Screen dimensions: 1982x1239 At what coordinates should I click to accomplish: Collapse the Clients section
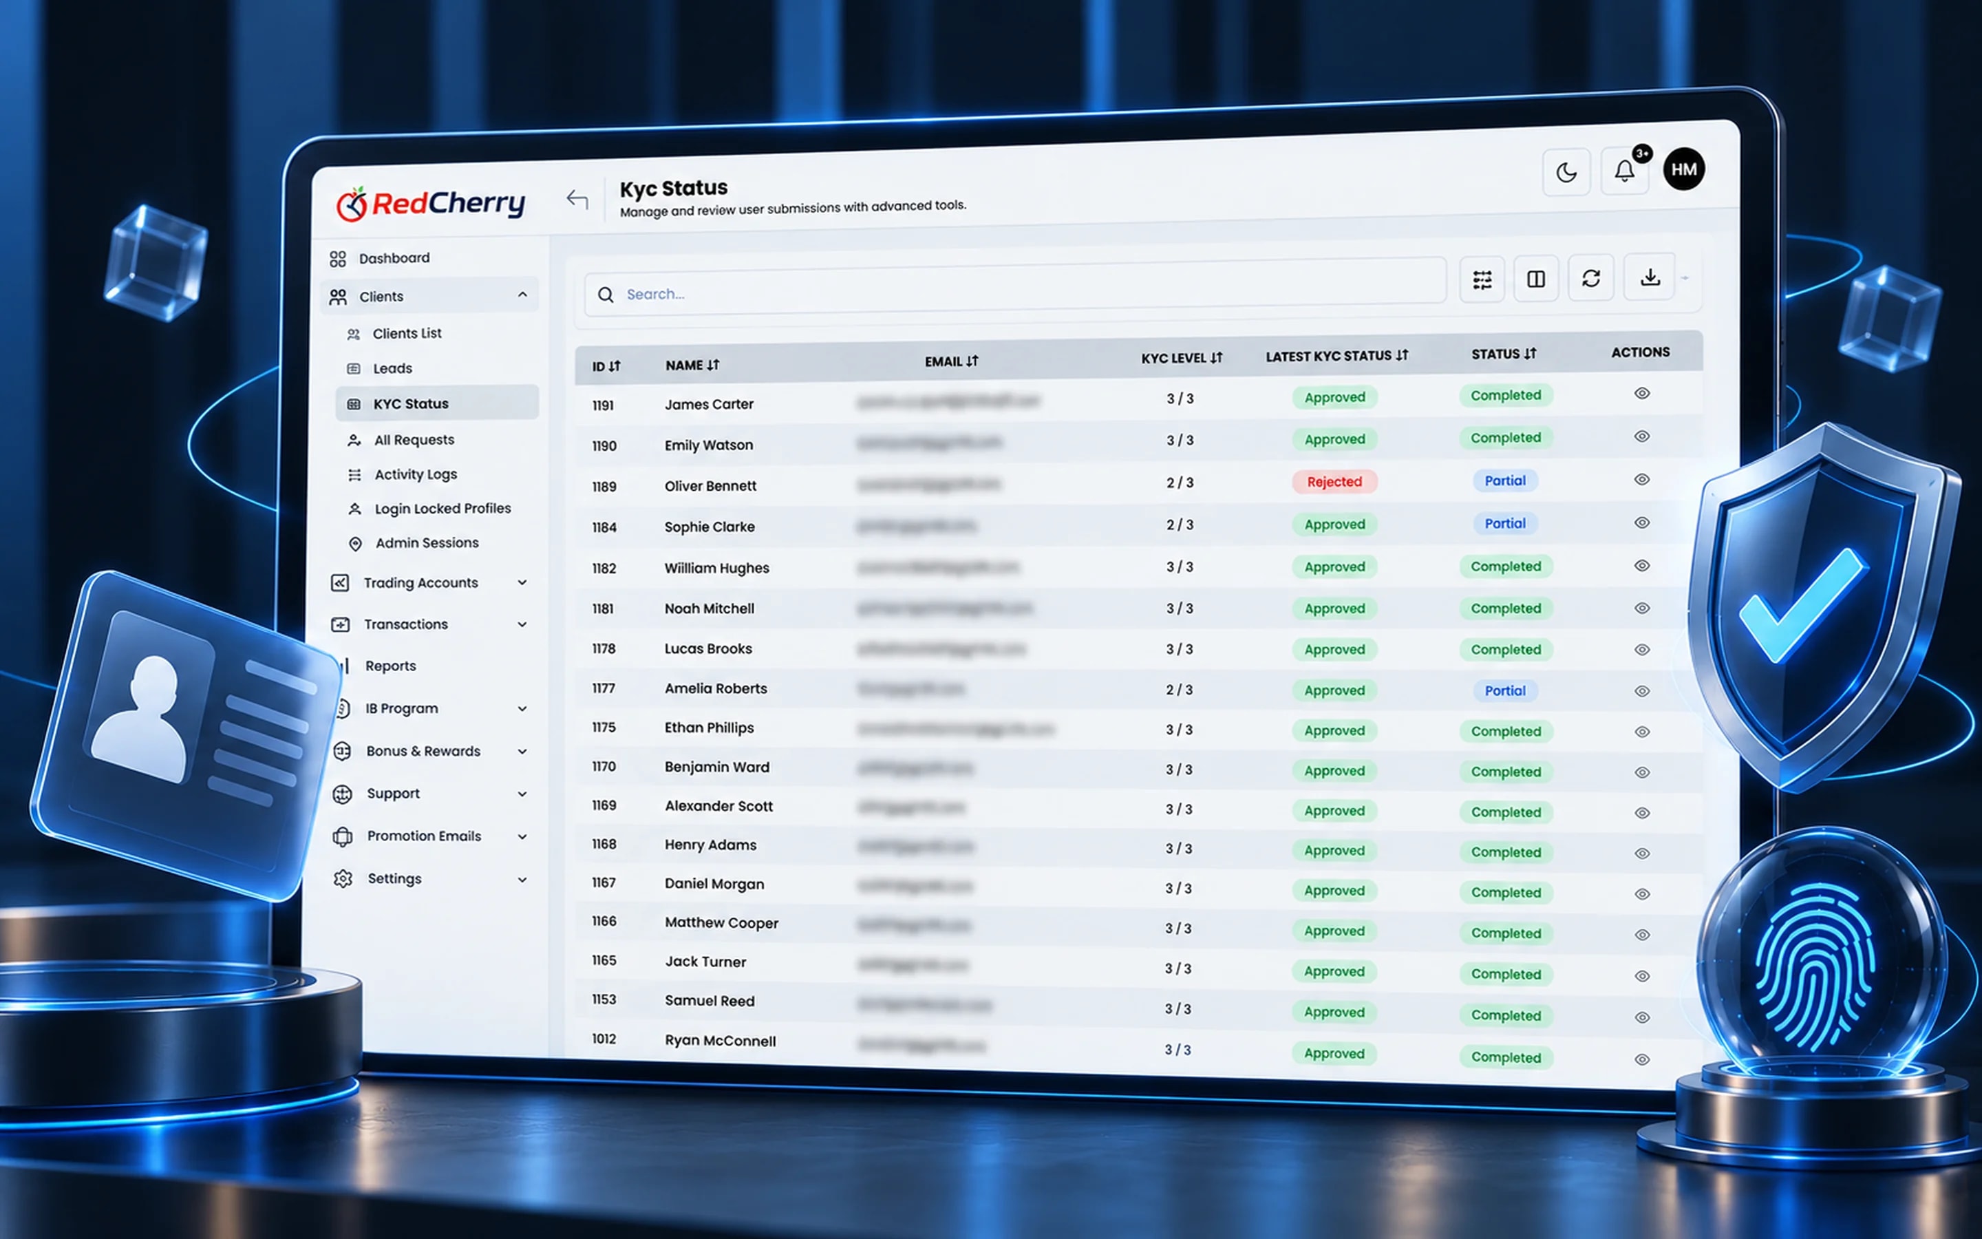(522, 295)
